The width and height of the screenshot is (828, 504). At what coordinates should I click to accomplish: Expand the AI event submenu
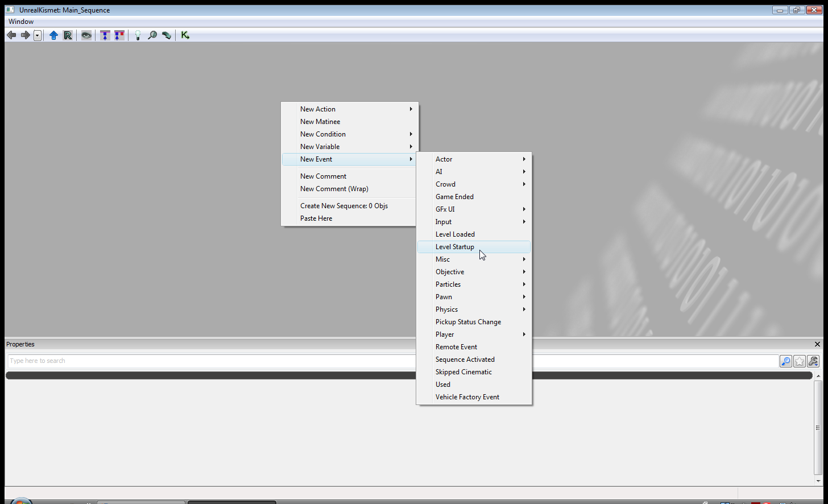point(474,172)
